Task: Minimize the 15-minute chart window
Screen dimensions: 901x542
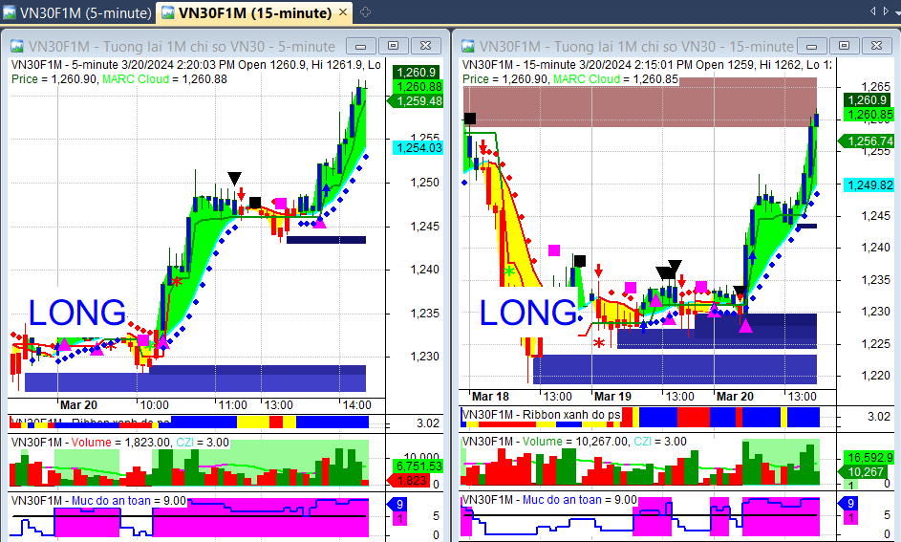Action: [812, 46]
